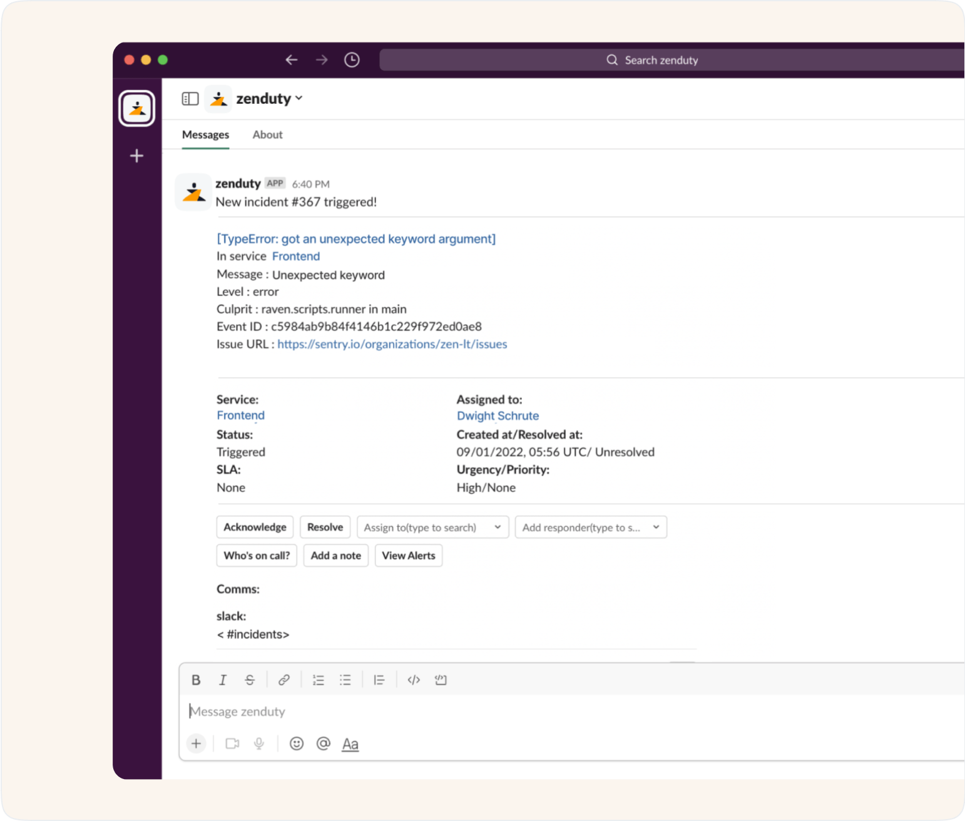The height and width of the screenshot is (821, 965).
Task: Switch to the About tab
Action: click(x=267, y=135)
